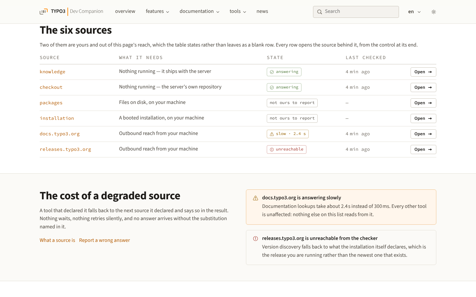Click 'releases.typo3.org is unreachable from the checker' title

[x=320, y=238]
